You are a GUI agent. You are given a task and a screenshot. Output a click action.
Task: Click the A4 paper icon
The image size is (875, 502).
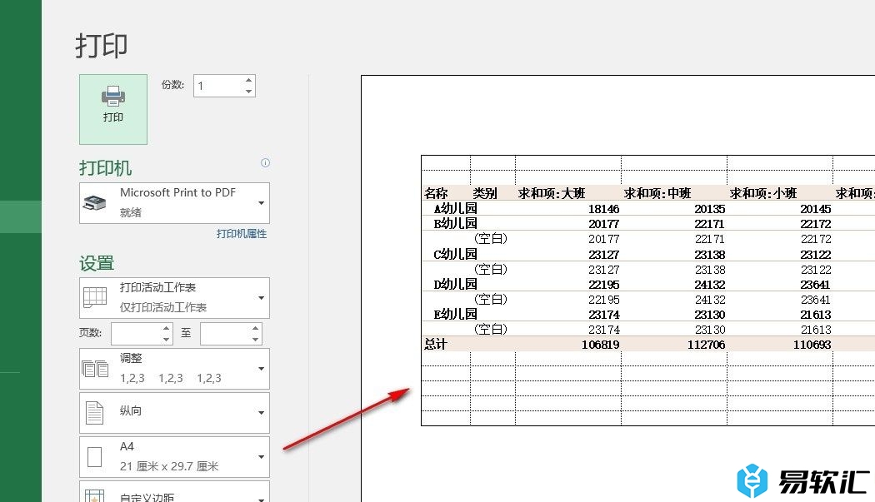point(94,457)
